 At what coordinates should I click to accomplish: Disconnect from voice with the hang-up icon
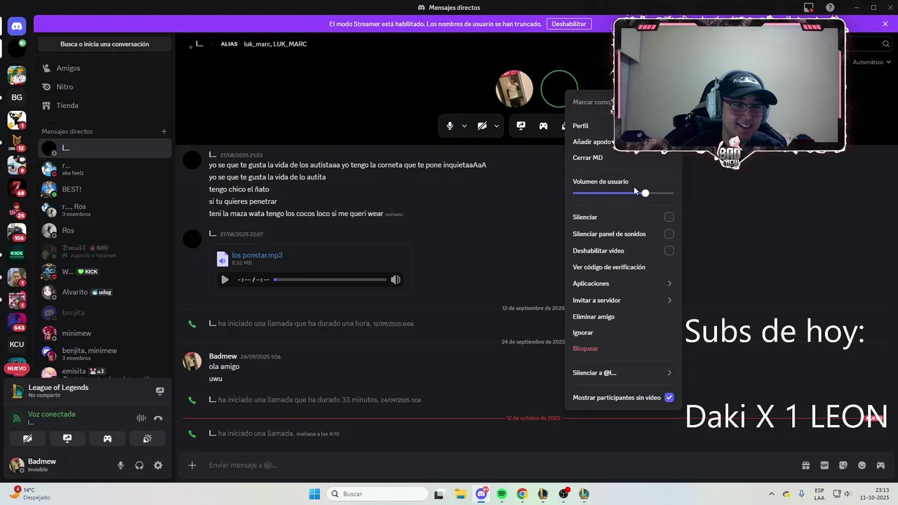click(x=158, y=418)
